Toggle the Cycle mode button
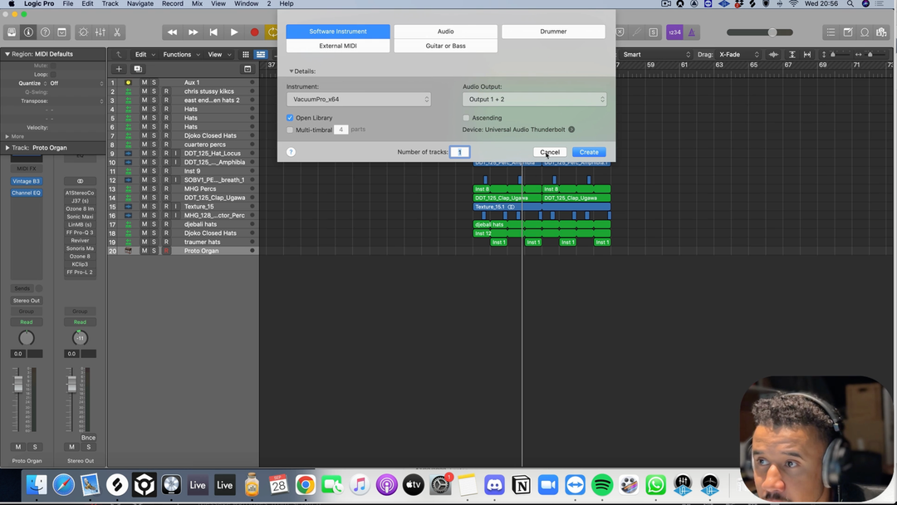The image size is (897, 505). tap(272, 32)
